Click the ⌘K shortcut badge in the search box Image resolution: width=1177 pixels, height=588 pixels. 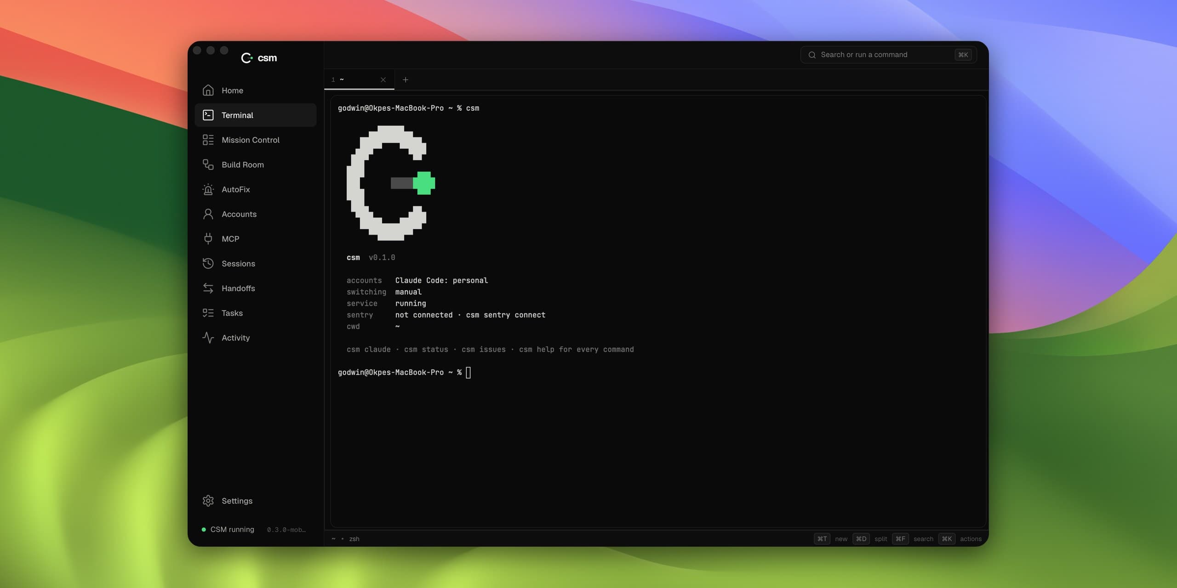963,55
